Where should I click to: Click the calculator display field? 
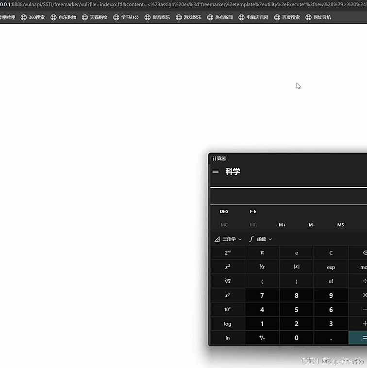pos(289,196)
